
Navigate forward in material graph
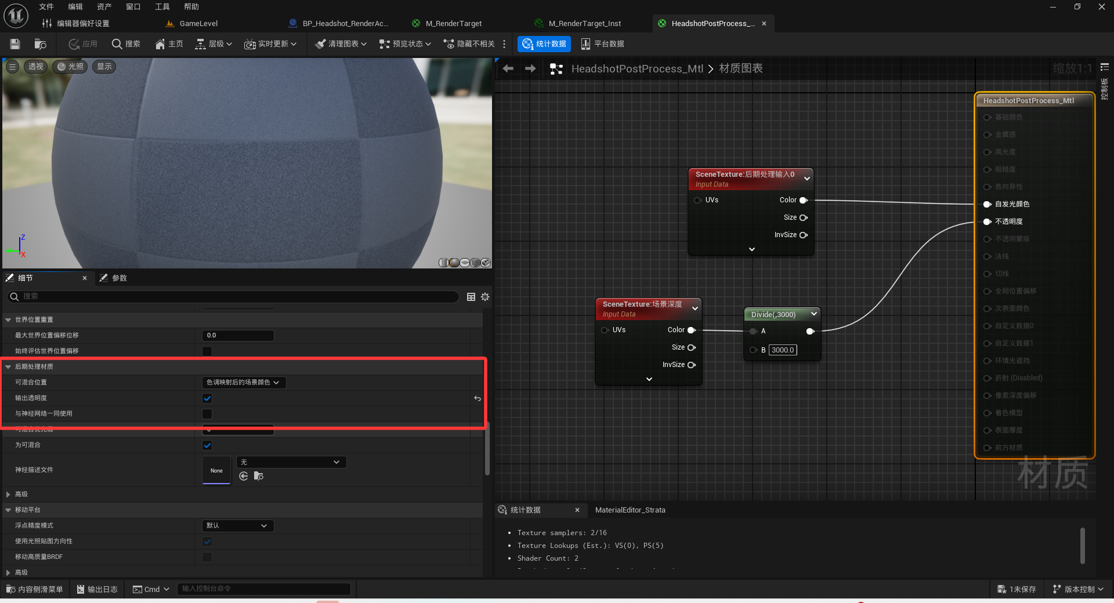tap(530, 68)
